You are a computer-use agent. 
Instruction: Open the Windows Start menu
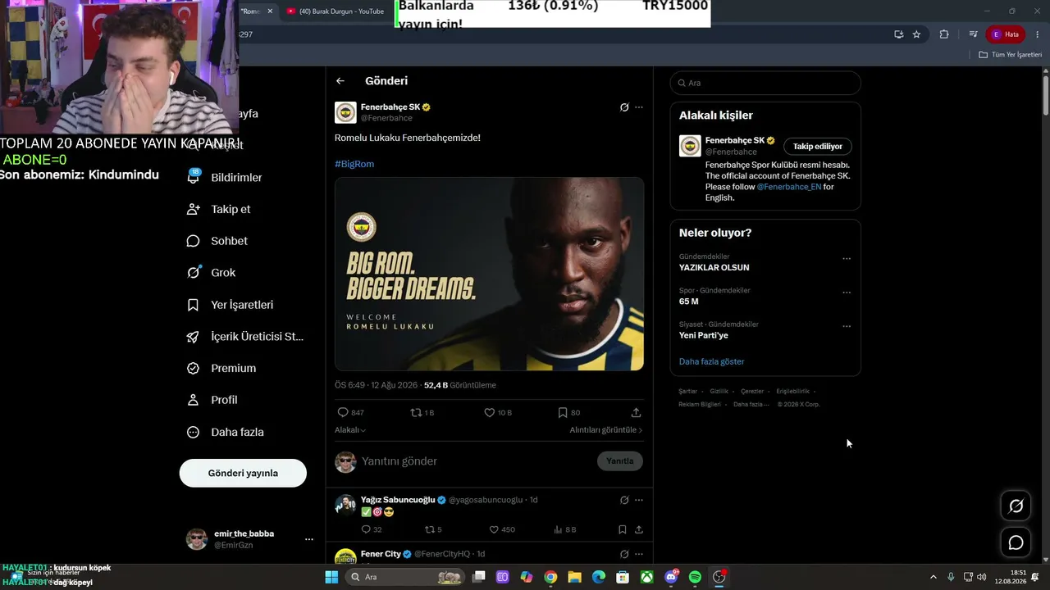(331, 577)
